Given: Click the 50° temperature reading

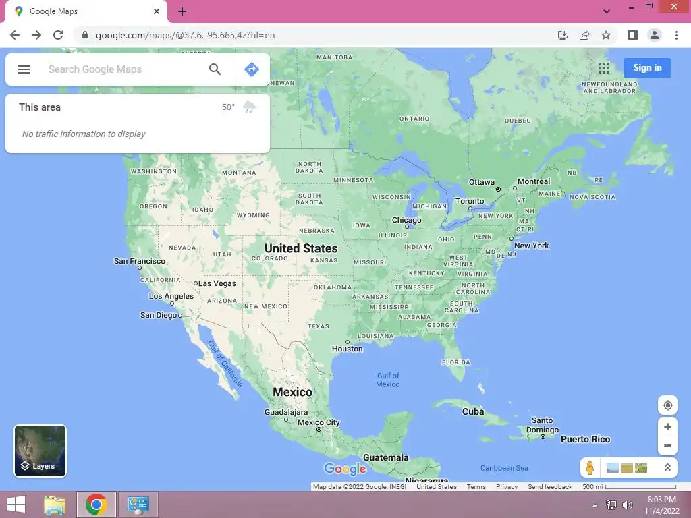Looking at the screenshot, I should pyautogui.click(x=228, y=107).
